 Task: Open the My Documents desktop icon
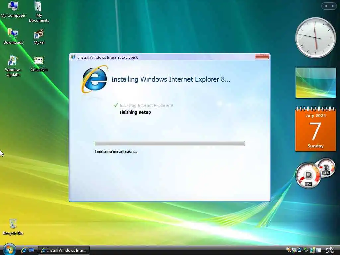tap(39, 12)
